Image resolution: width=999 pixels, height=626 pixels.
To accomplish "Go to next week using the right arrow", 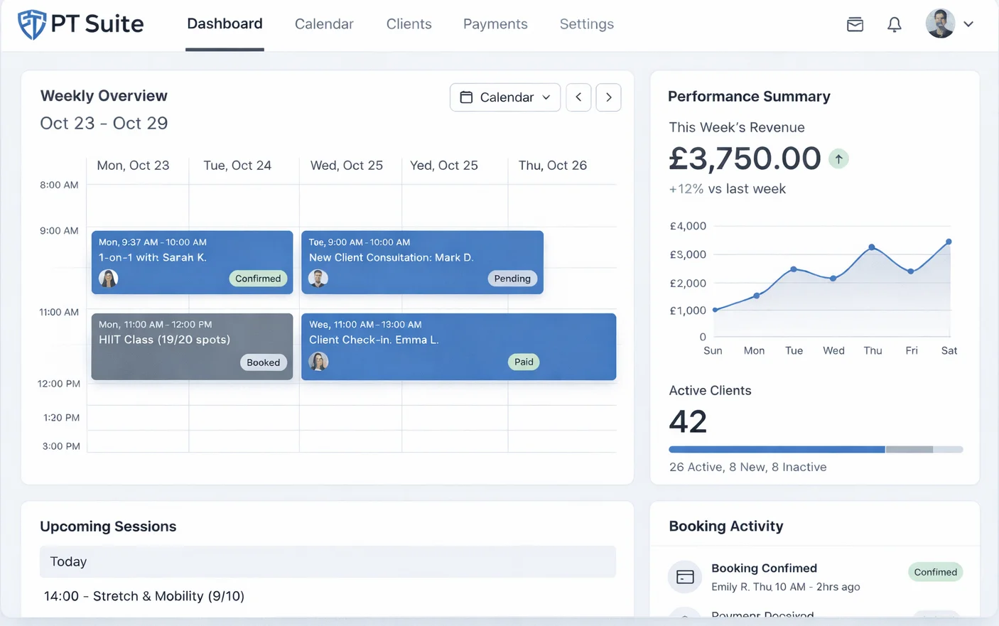I will [x=608, y=97].
